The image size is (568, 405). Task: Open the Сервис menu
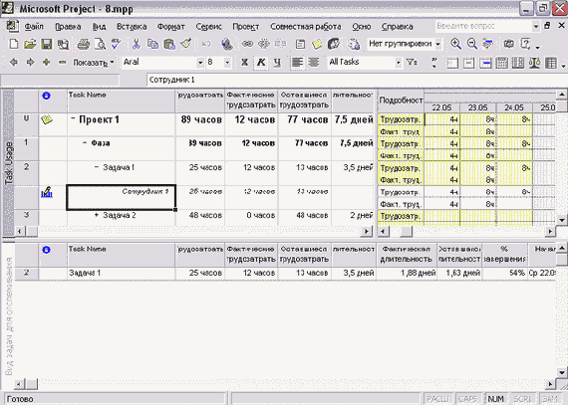coord(208,27)
